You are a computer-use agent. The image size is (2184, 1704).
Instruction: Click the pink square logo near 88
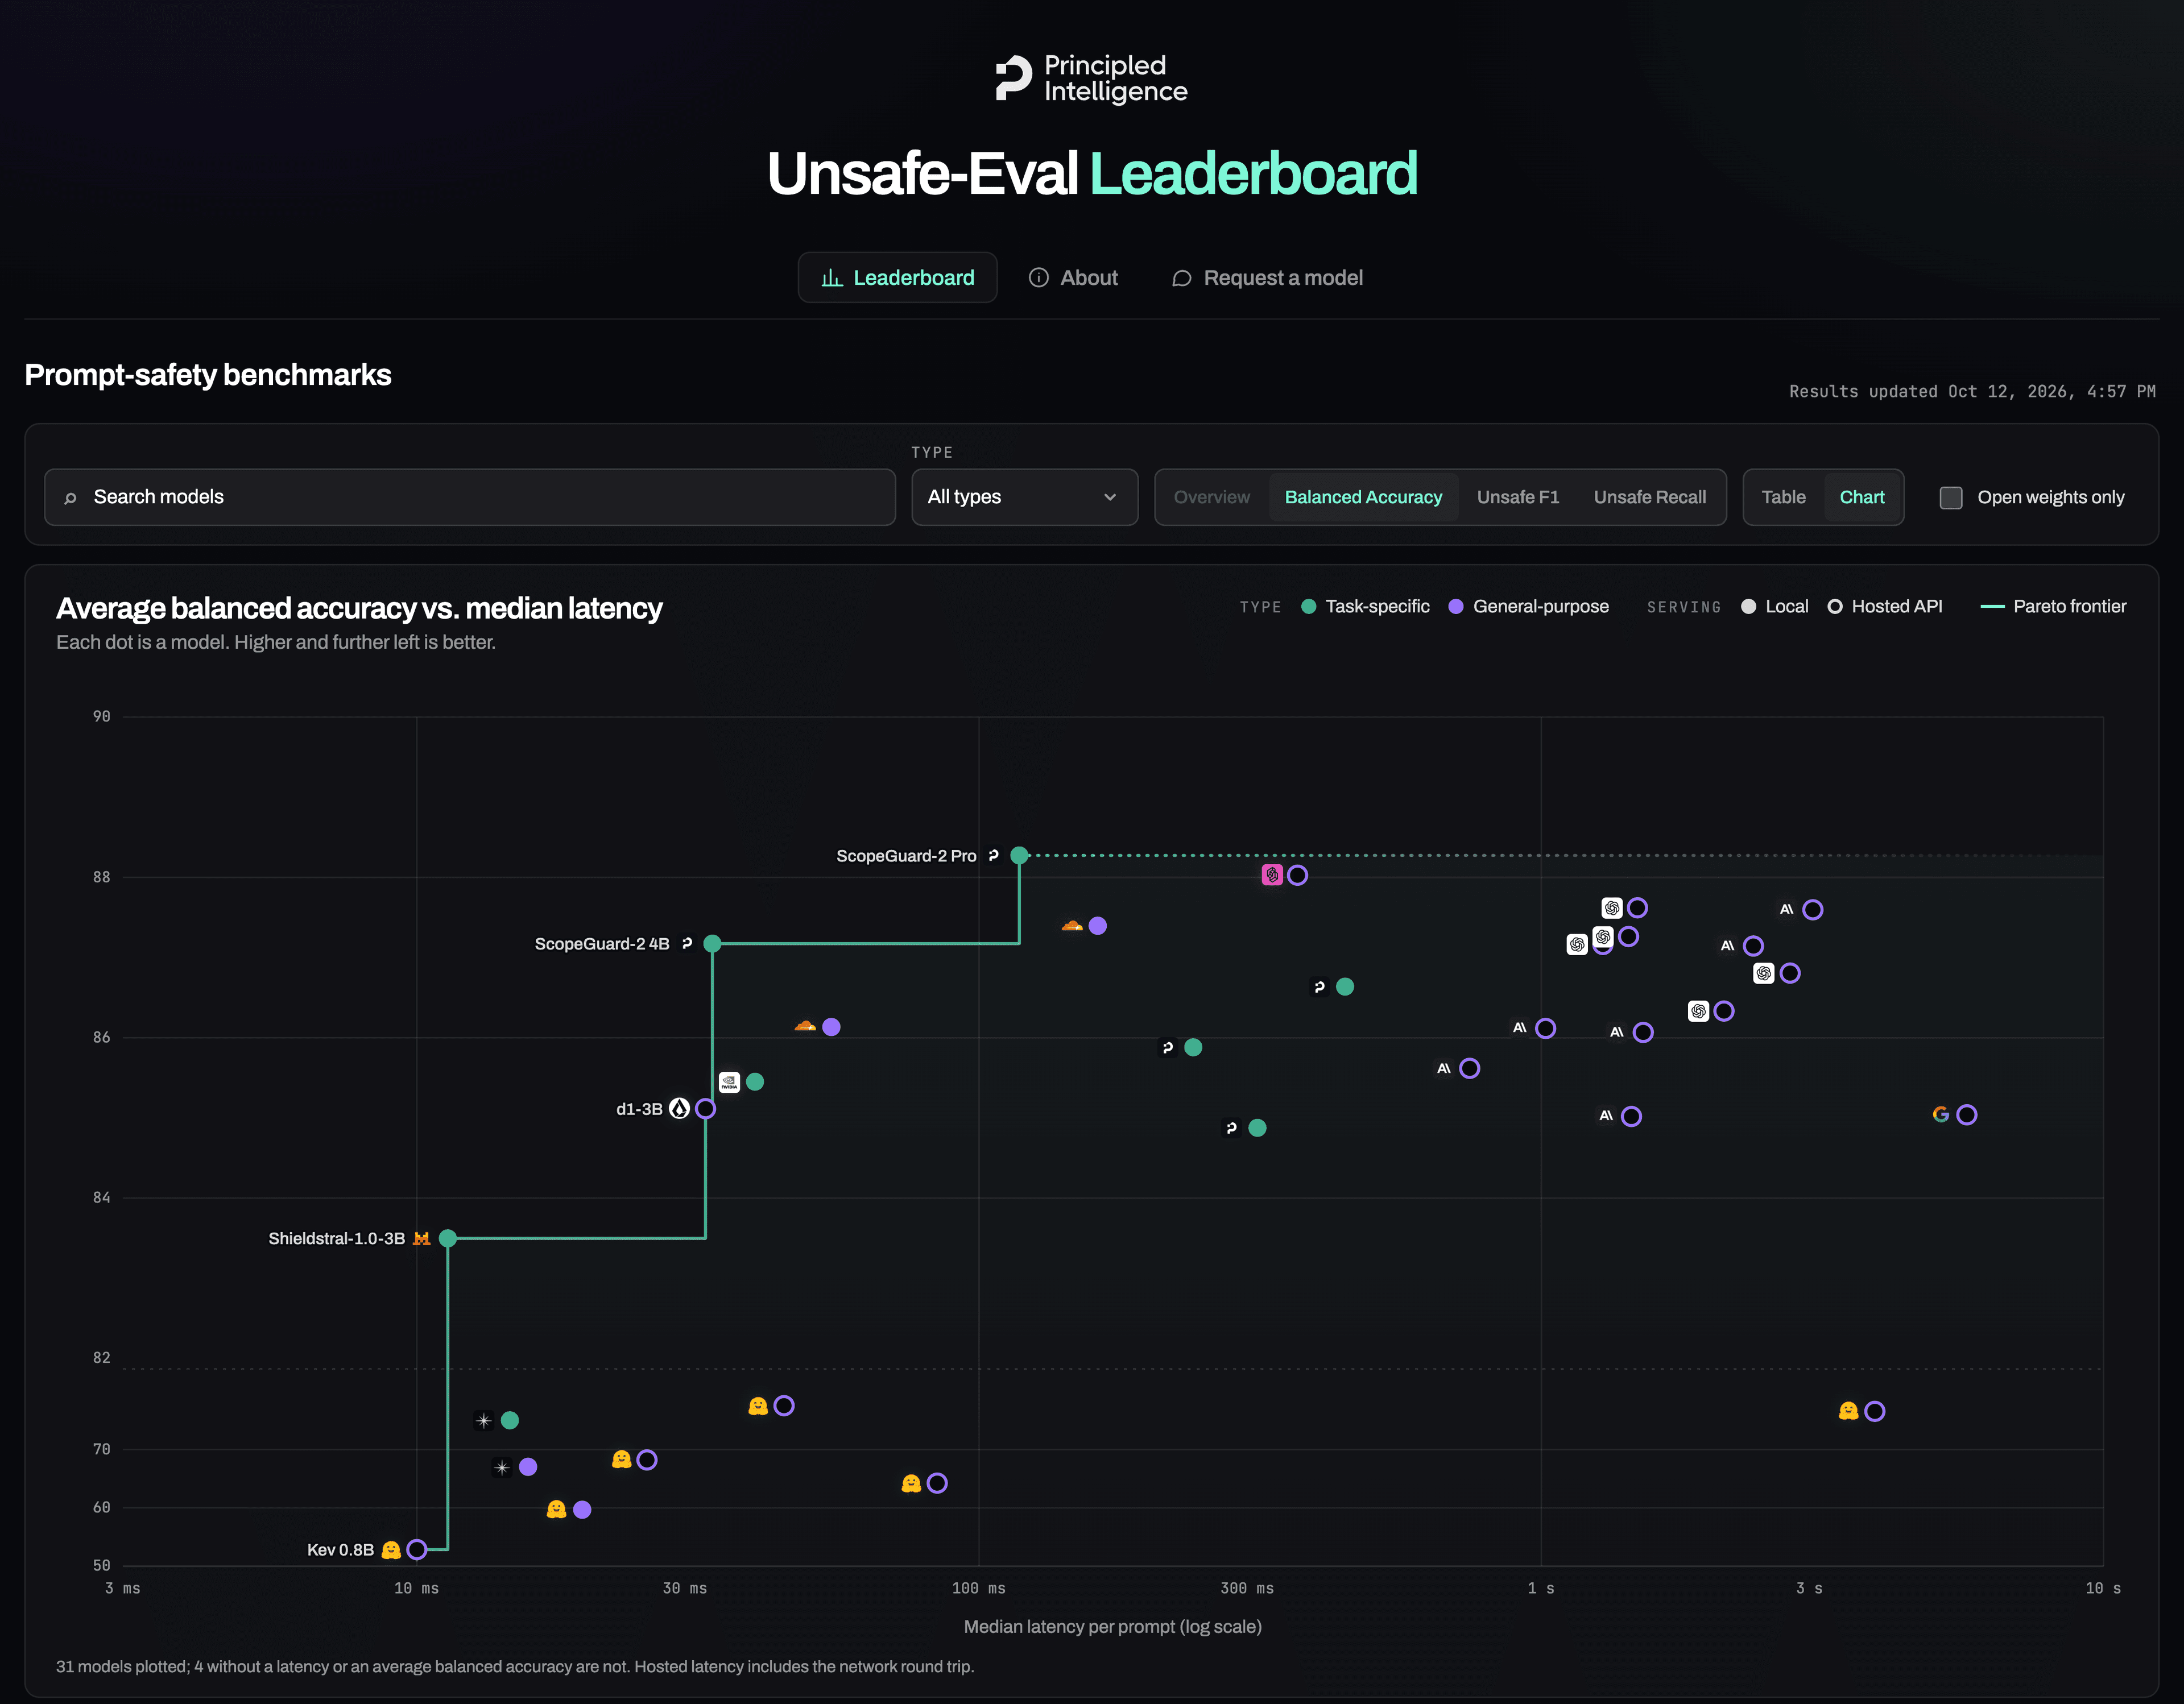(1272, 874)
